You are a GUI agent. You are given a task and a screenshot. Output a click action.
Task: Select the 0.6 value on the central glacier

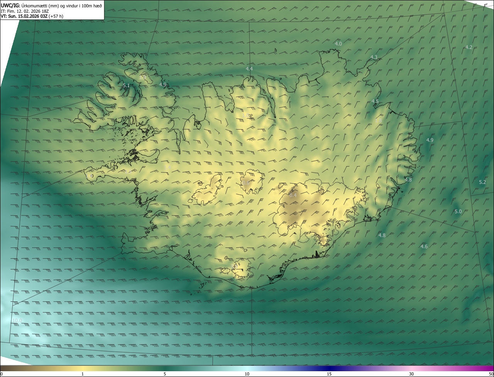246,183
